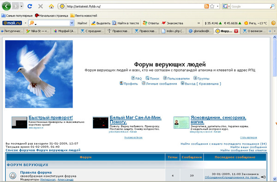Switch to the gloriadeo@ tab

click(x=200, y=31)
